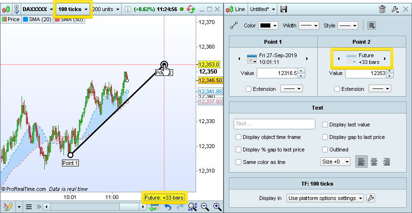Viewport: 412px width, 213px height.
Task: Click next arrow beside Future +33 bars
Action: pos(385,59)
